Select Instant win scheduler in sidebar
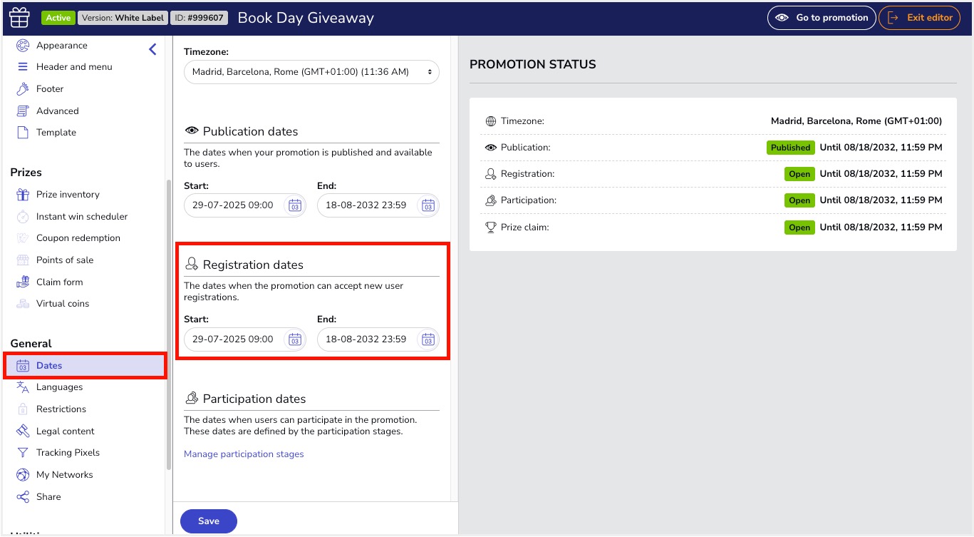The width and height of the screenshot is (974, 537). (82, 217)
